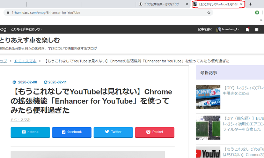This screenshot has width=264, height=158.
Task: Save article to Pocket
Action: (155, 132)
